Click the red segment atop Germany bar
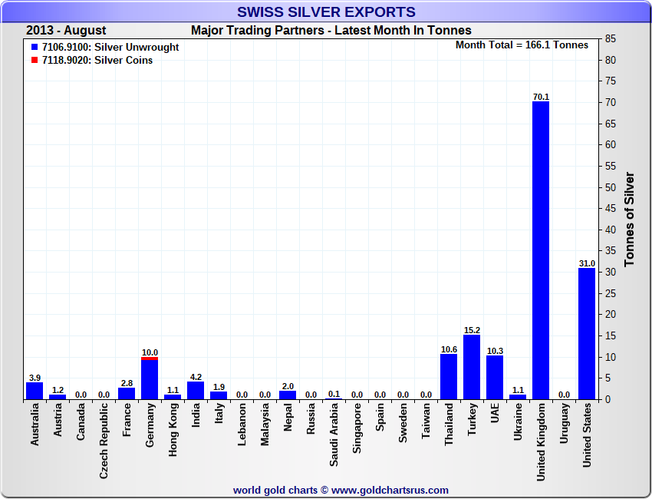 click(150, 358)
